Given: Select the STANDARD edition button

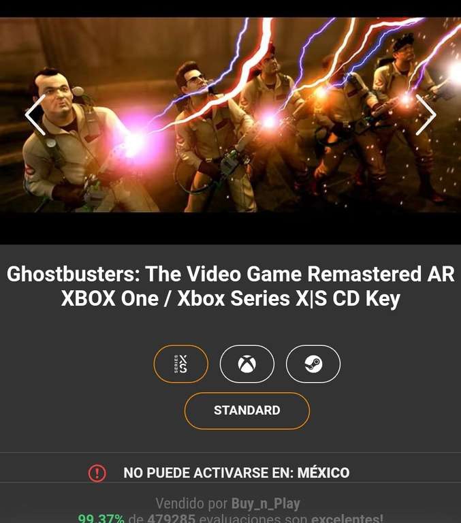Looking at the screenshot, I should pyautogui.click(x=247, y=411).
